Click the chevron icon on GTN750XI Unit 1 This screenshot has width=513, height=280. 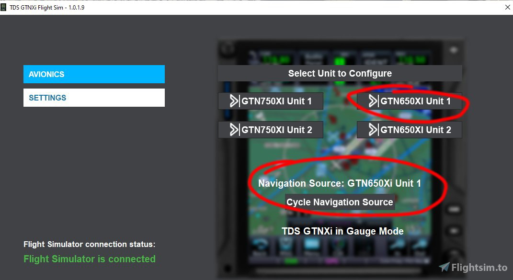233,101
